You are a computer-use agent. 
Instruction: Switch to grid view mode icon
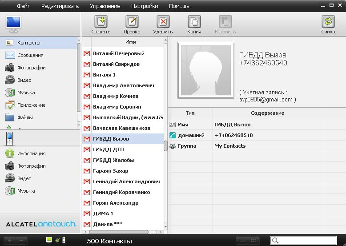point(254,241)
